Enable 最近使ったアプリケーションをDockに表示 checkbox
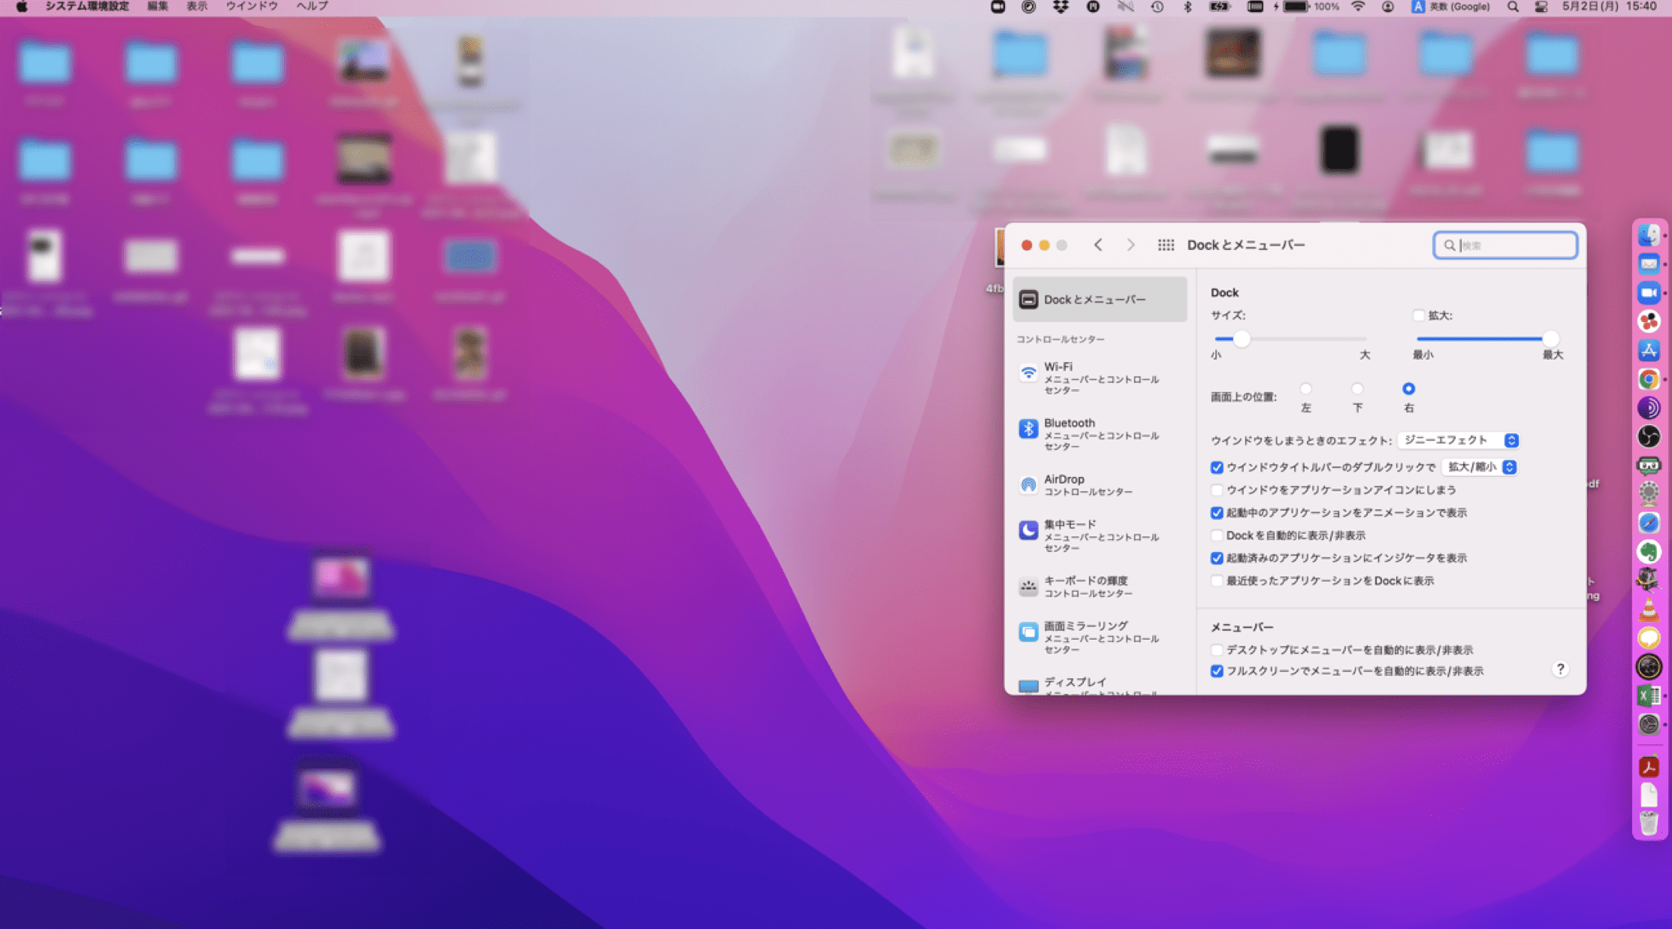Screen dimensions: 1672x929 1217,581
